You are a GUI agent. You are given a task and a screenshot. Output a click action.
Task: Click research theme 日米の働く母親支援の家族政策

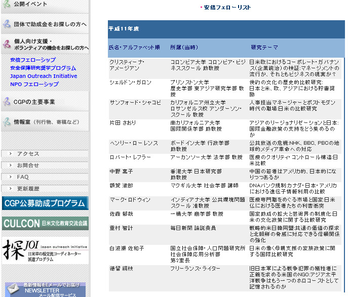pyautogui.click(x=292, y=251)
